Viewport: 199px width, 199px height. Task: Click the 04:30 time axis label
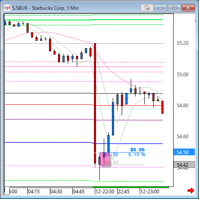click(56, 192)
